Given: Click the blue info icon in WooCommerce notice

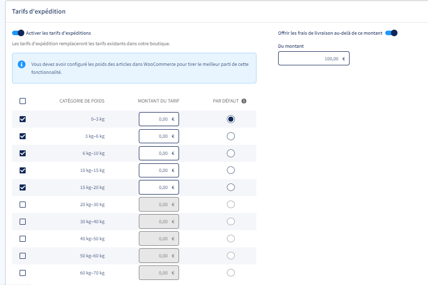Looking at the screenshot, I should (22, 64).
